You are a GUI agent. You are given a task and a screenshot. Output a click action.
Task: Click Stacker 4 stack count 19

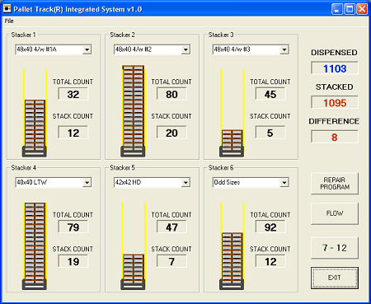tap(73, 261)
